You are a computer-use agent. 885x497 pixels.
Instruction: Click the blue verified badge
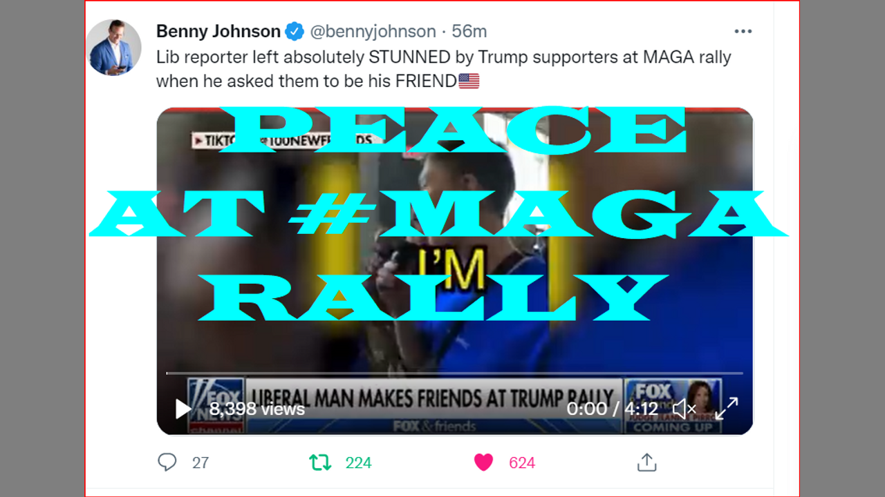pyautogui.click(x=295, y=31)
